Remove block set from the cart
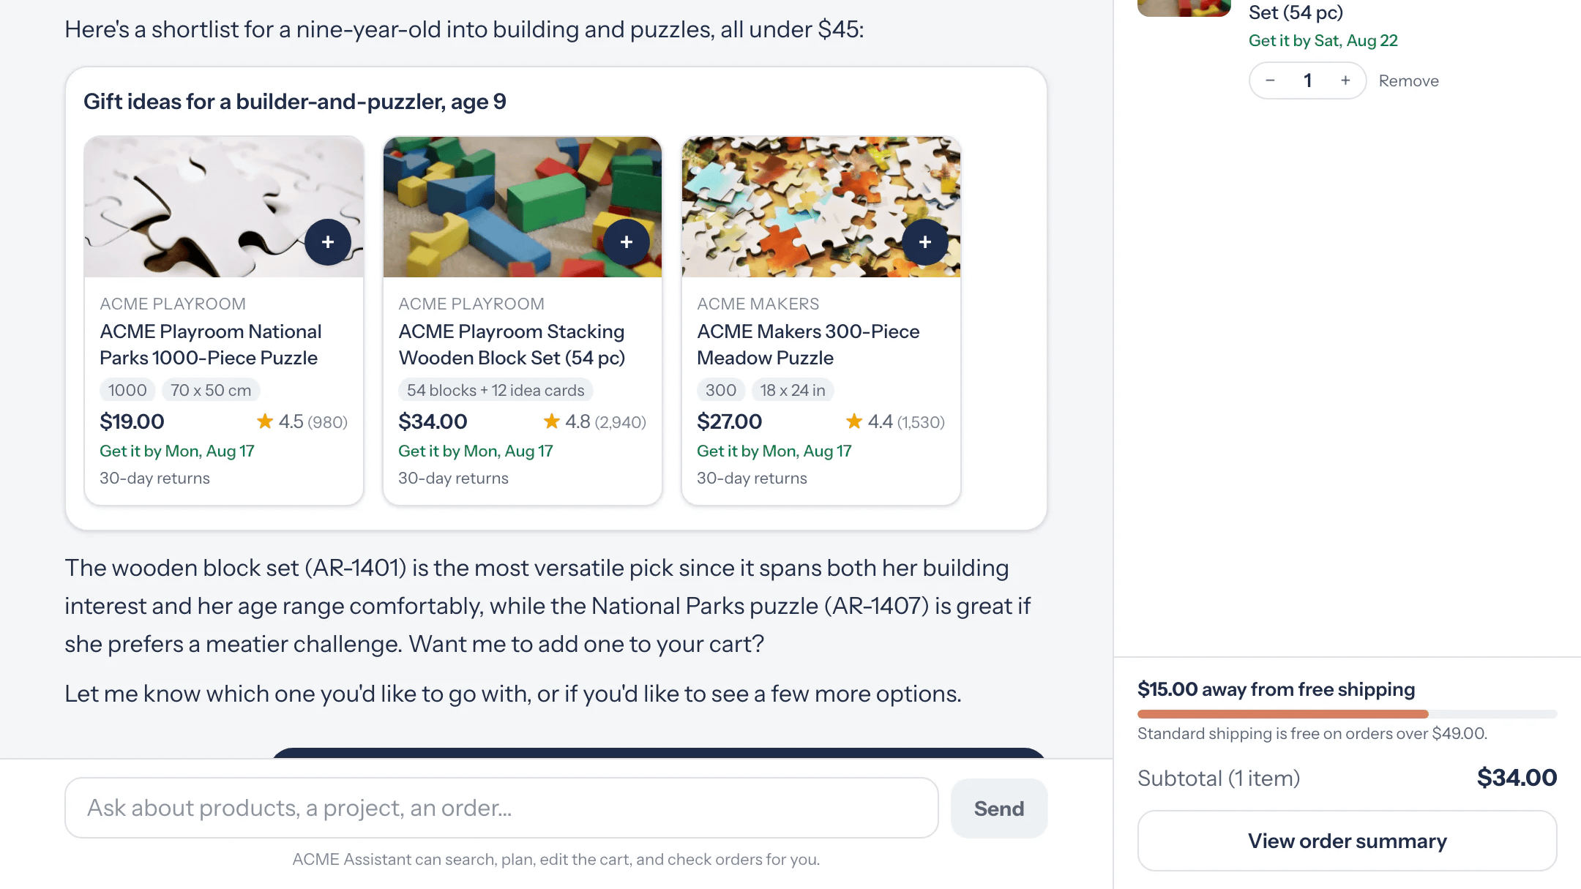Image resolution: width=1581 pixels, height=889 pixels. click(x=1409, y=80)
